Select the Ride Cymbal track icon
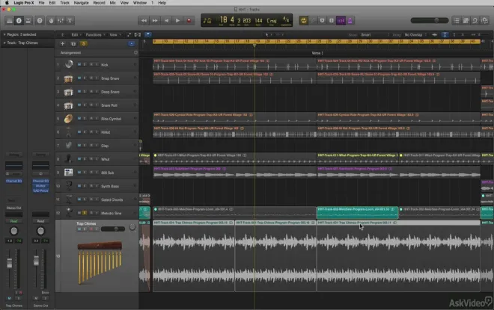The width and height of the screenshot is (494, 310). click(x=68, y=119)
